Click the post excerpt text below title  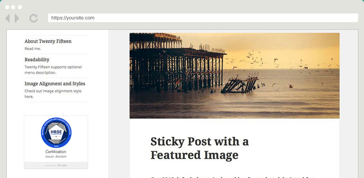point(231,177)
